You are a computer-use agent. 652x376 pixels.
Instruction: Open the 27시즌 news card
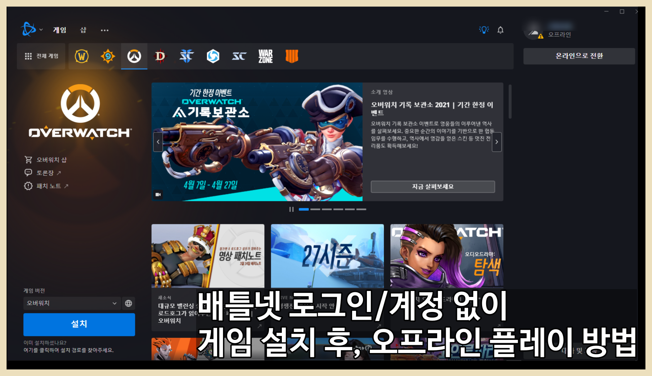(327, 256)
